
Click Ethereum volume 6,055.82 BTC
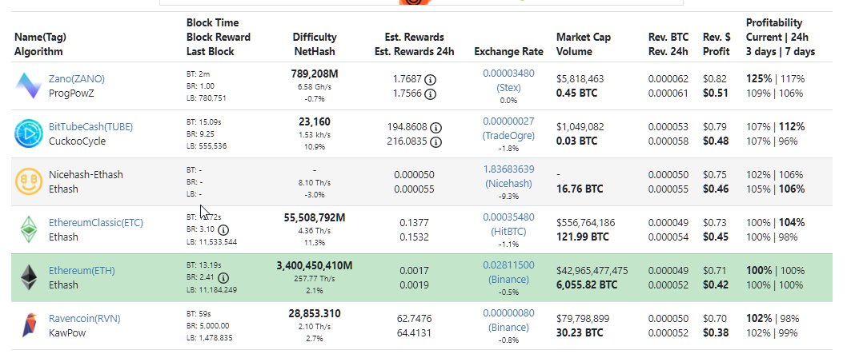click(x=587, y=284)
